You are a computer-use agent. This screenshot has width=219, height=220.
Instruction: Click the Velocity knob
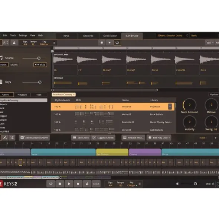[x=189, y=122]
